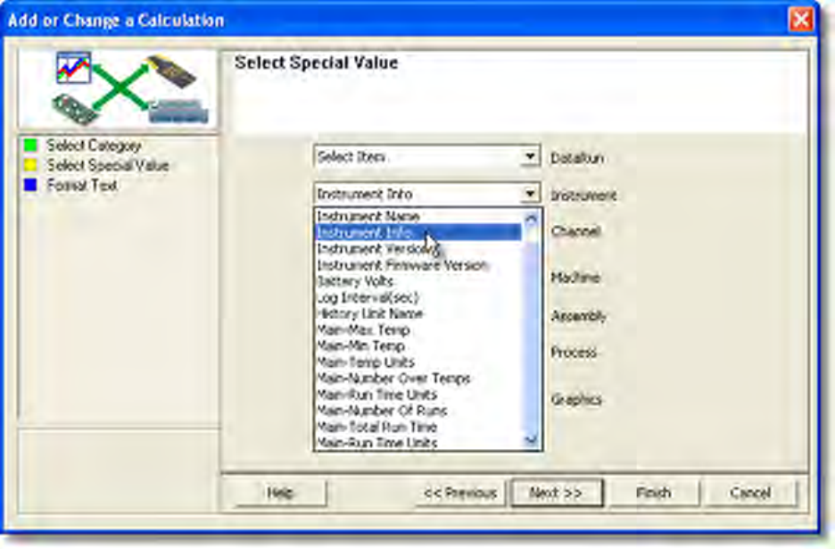Open the Help button

tap(279, 493)
